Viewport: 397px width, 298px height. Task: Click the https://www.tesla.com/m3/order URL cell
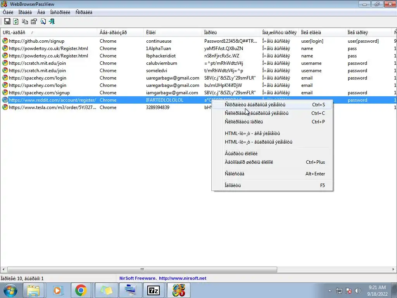click(x=52, y=107)
